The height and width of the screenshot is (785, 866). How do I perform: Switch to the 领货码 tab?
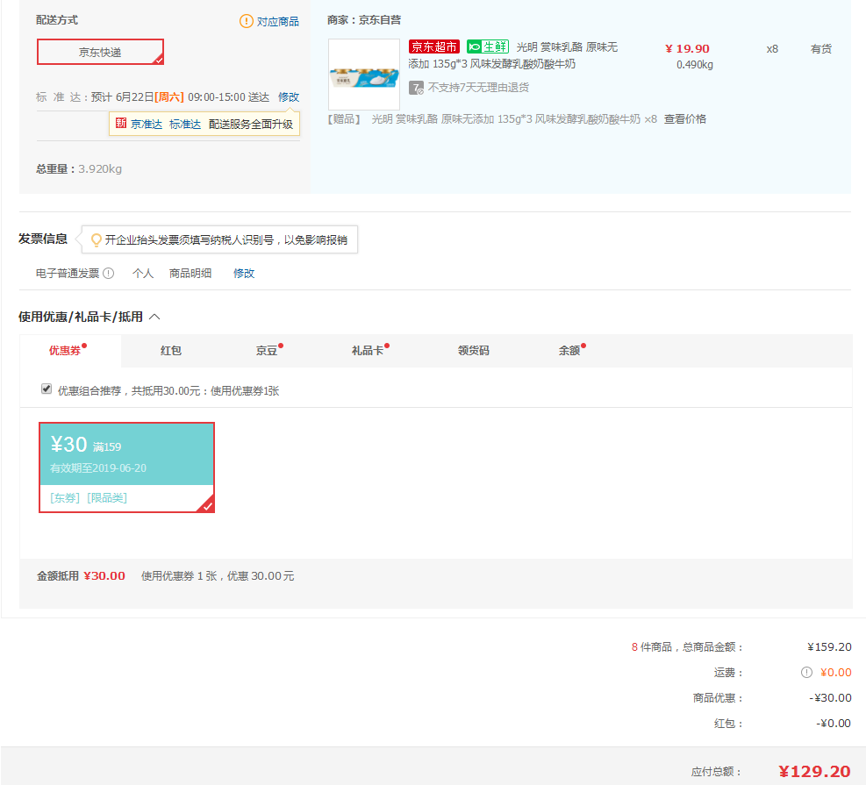pos(473,351)
